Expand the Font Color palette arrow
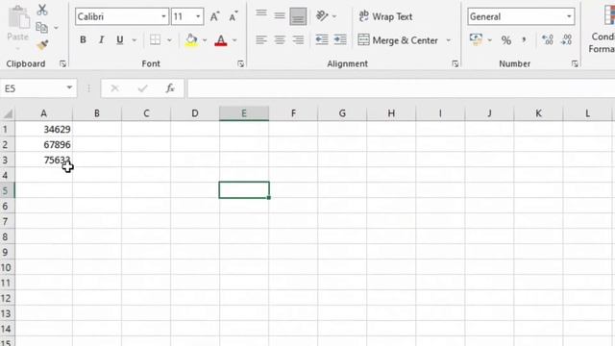 234,40
